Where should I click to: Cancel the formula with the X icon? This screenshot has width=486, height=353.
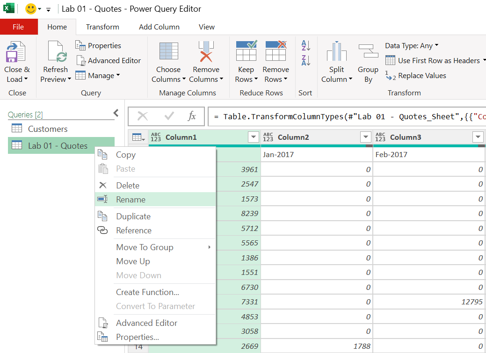(x=143, y=116)
